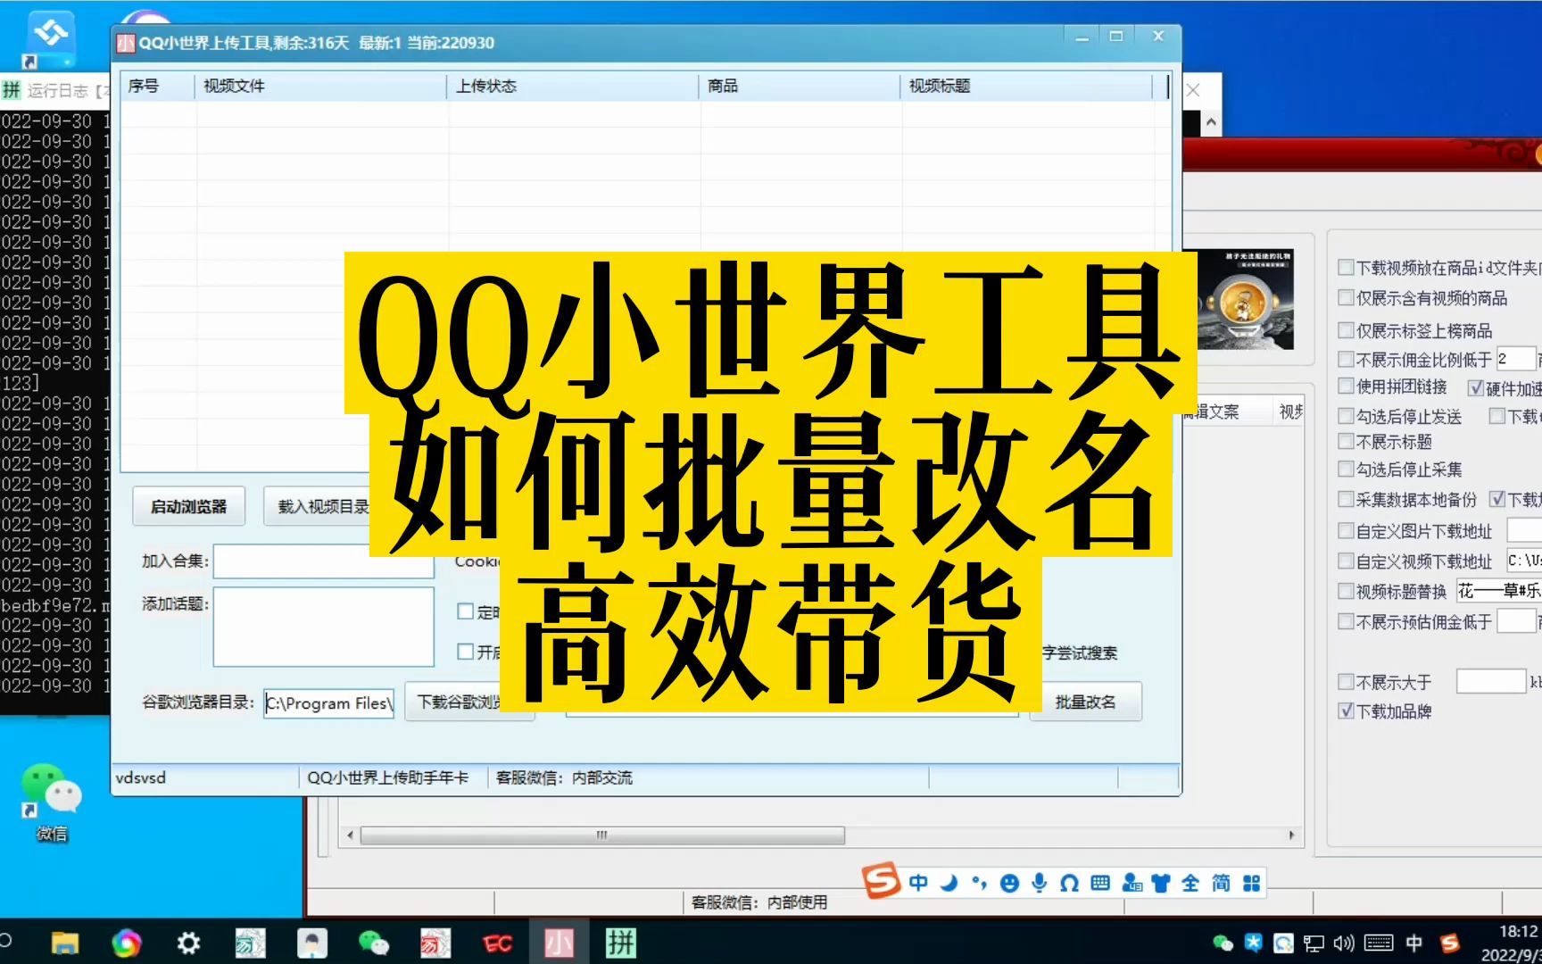Click the 启动浏览器 button

coord(189,506)
